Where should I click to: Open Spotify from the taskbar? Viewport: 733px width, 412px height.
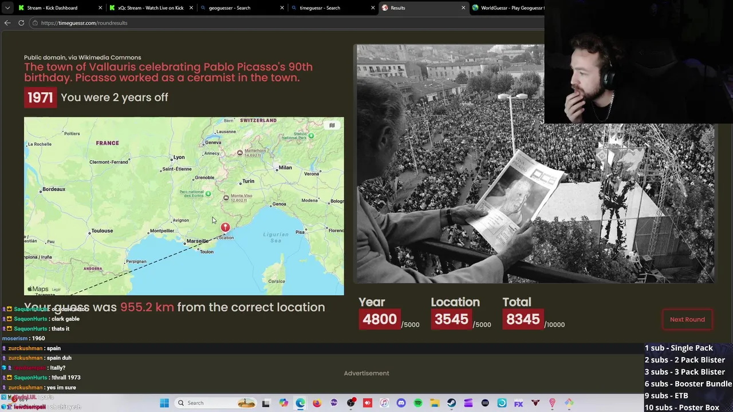tap(418, 403)
